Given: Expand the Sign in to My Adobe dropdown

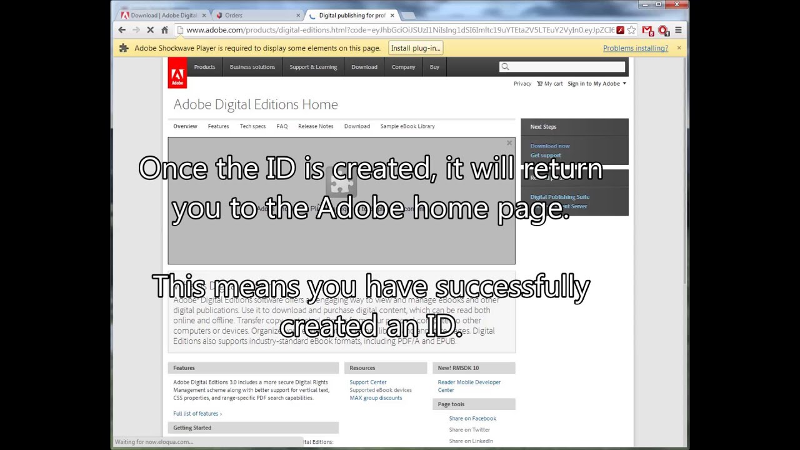Looking at the screenshot, I should point(597,84).
